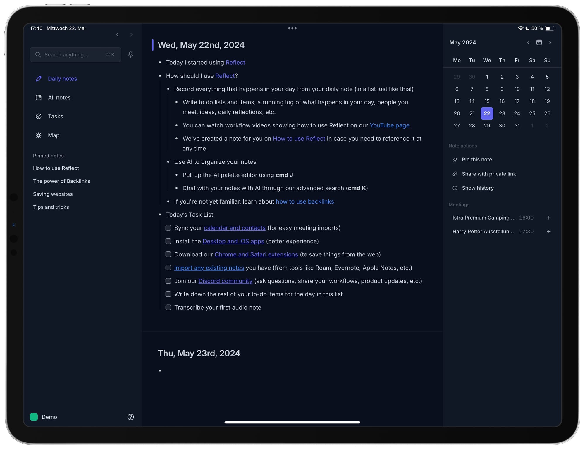Click the Search anything field

75,55
